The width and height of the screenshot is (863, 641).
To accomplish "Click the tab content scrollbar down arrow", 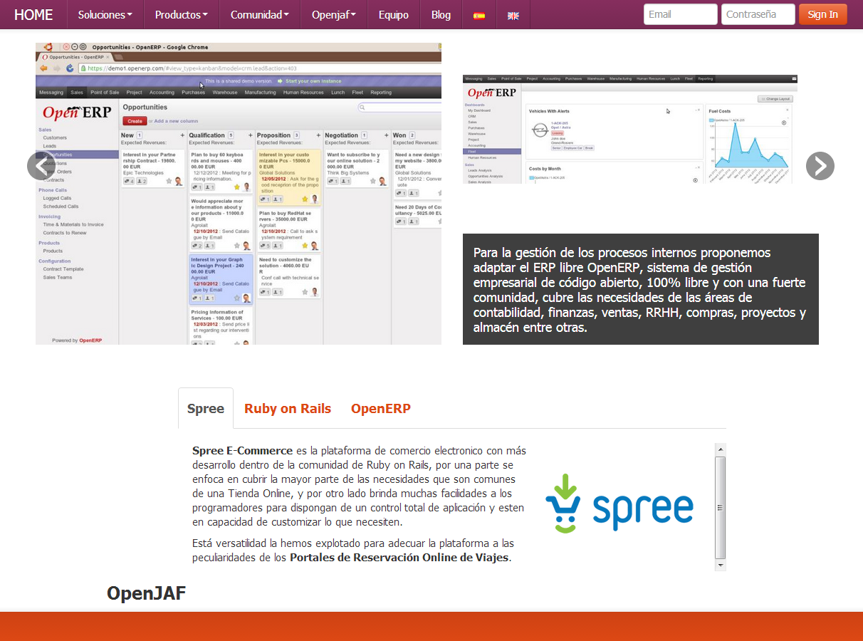I will [721, 565].
